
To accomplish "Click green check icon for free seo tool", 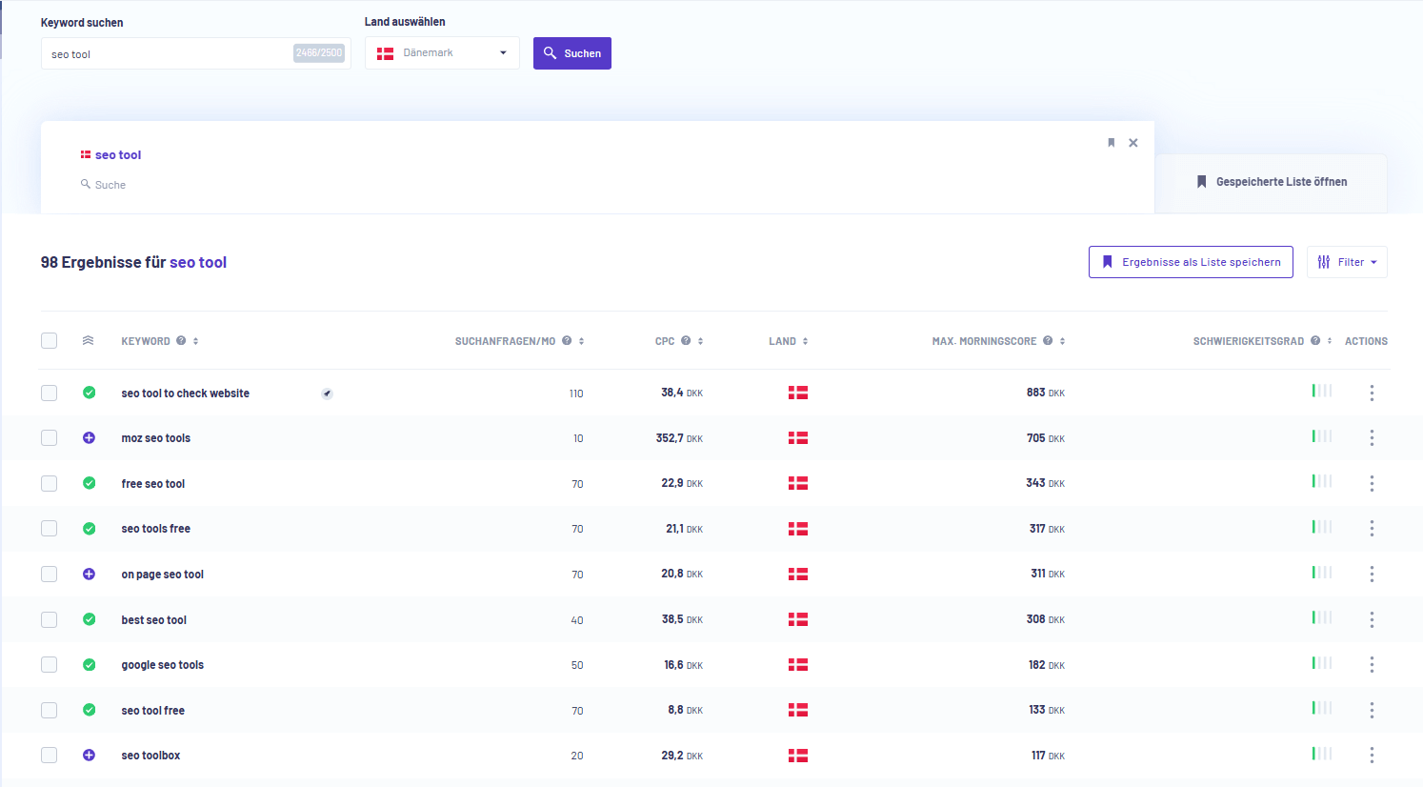I will click(x=89, y=483).
